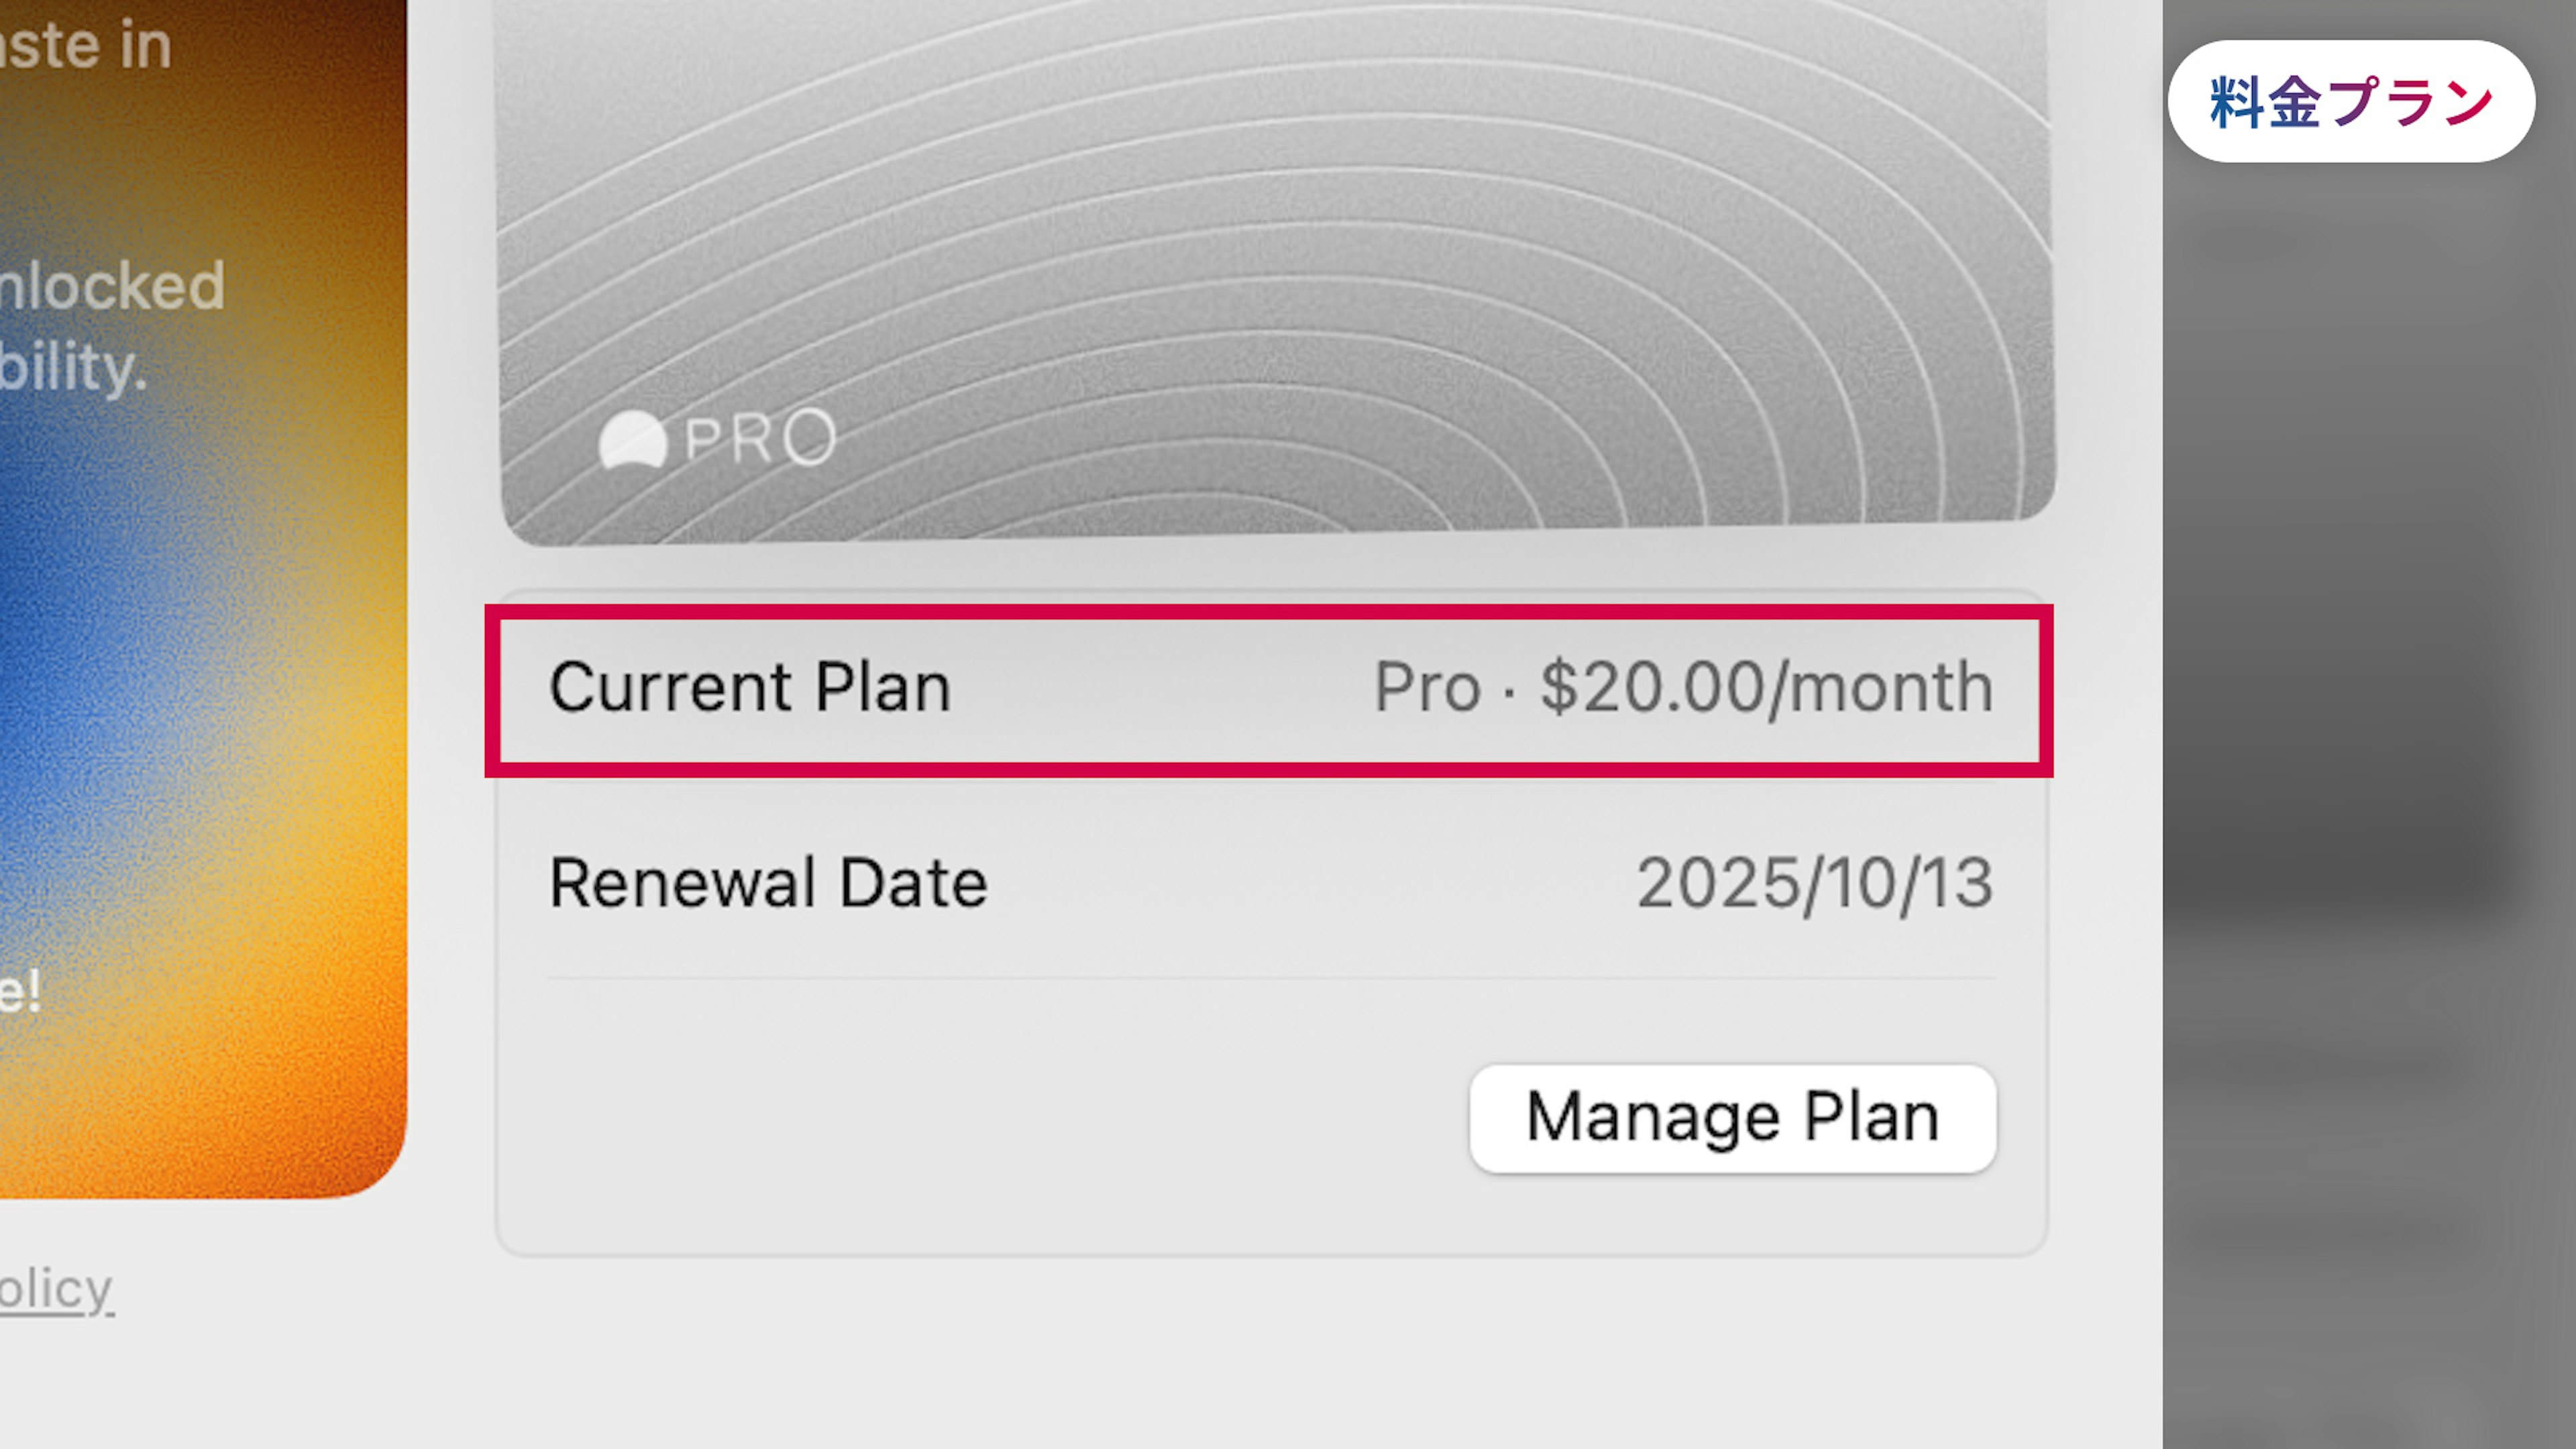Click the "ste in" text at top left

pos(86,46)
